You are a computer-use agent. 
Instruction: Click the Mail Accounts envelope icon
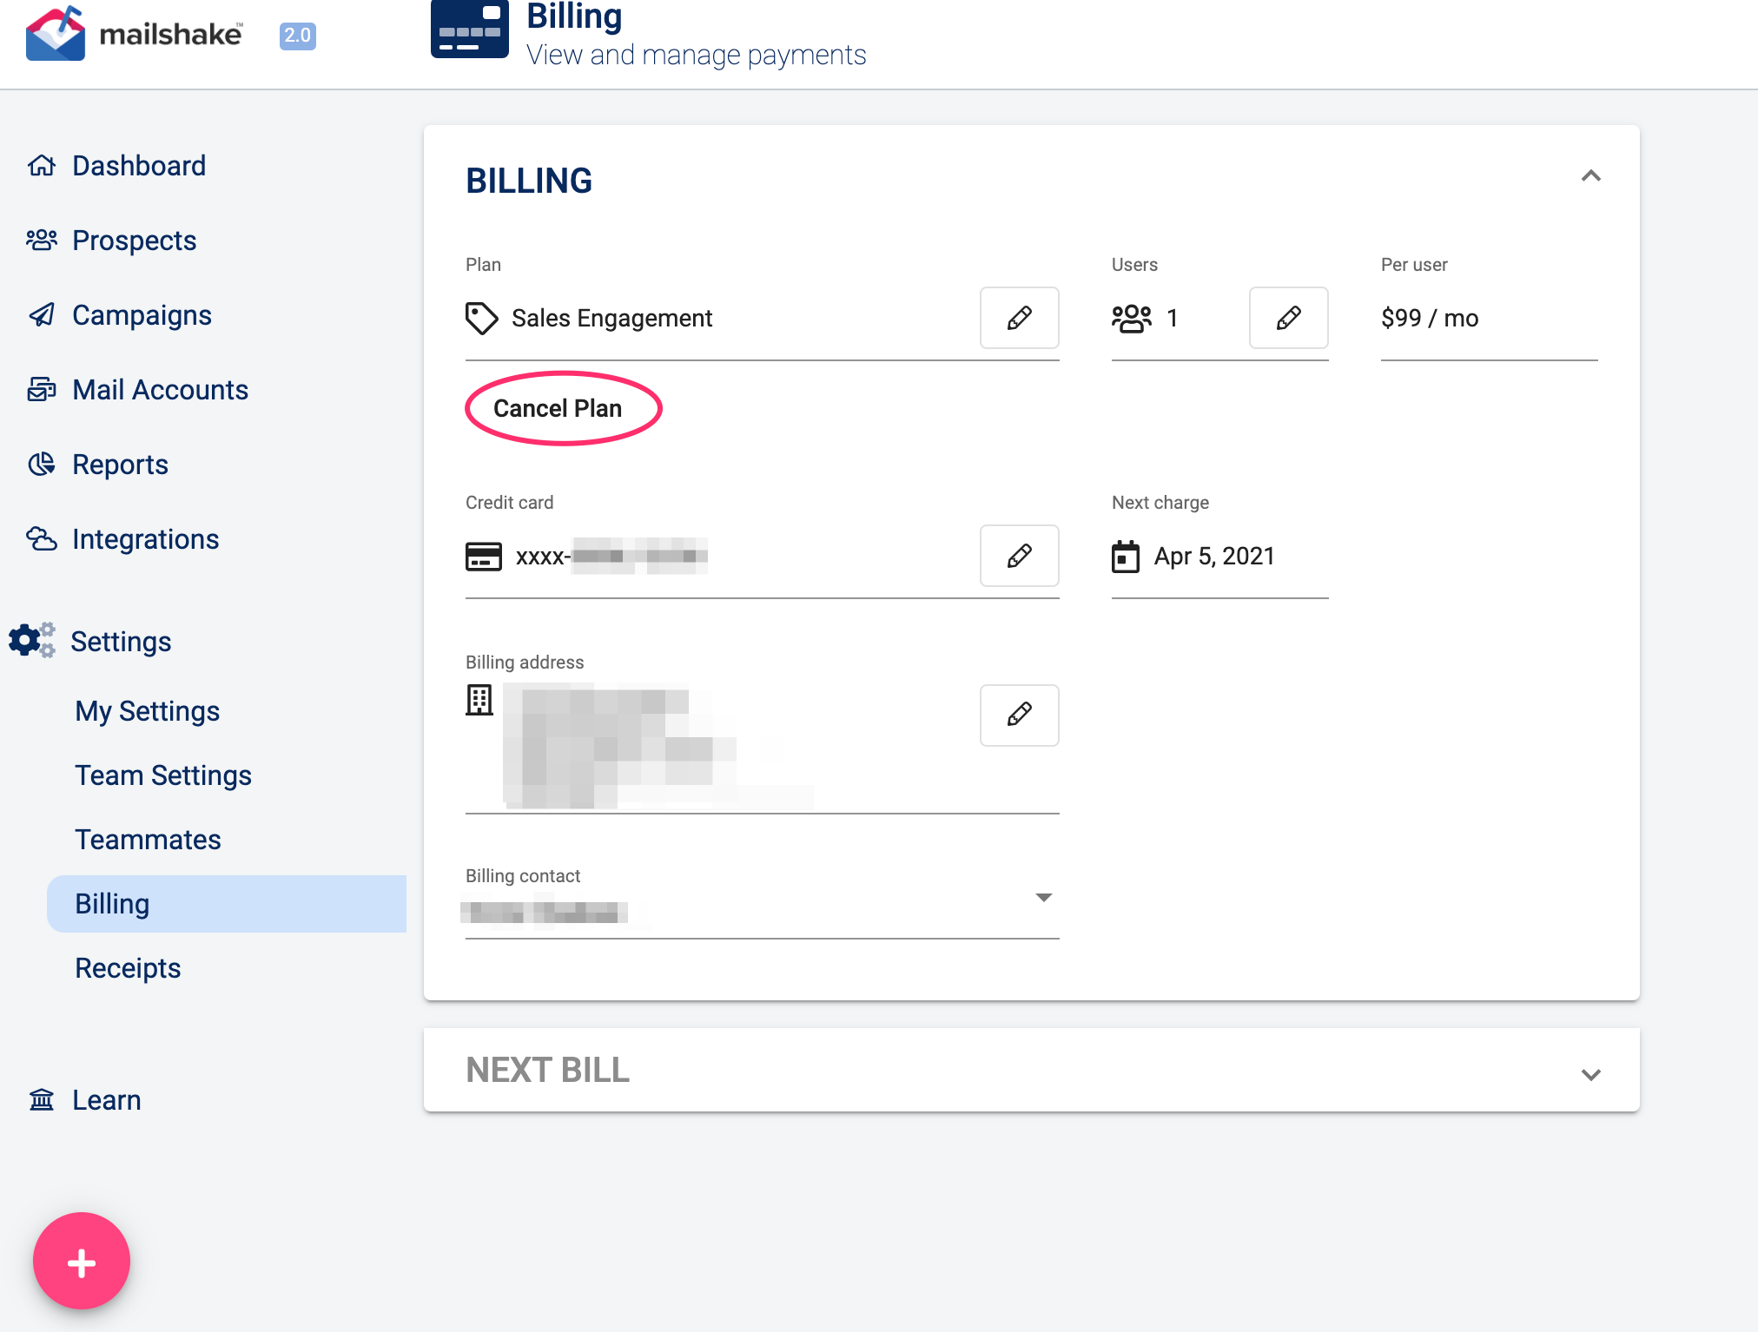coord(42,389)
